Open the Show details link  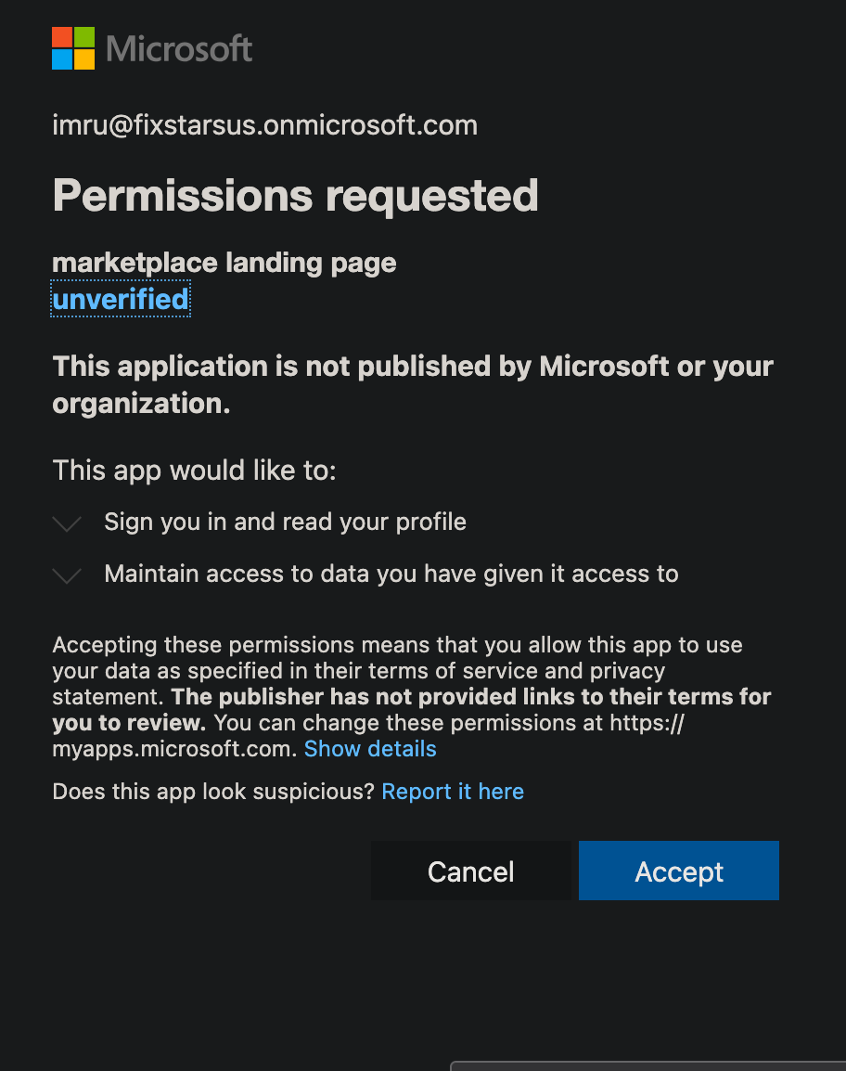370,749
